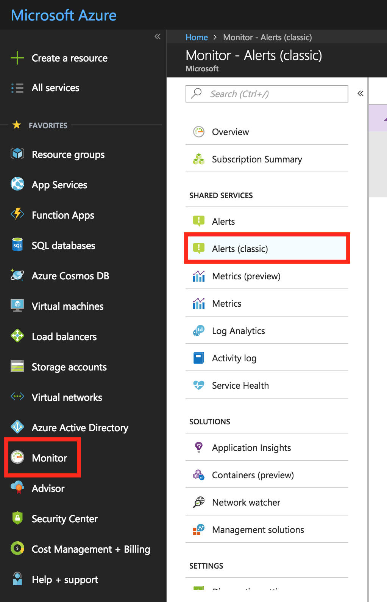The image size is (387, 602).
Task: Open Service Health menu item
Action: click(x=267, y=385)
